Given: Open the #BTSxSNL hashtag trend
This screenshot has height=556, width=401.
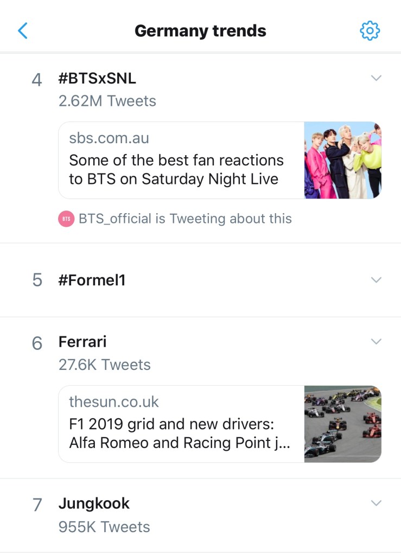Looking at the screenshot, I should pos(97,79).
